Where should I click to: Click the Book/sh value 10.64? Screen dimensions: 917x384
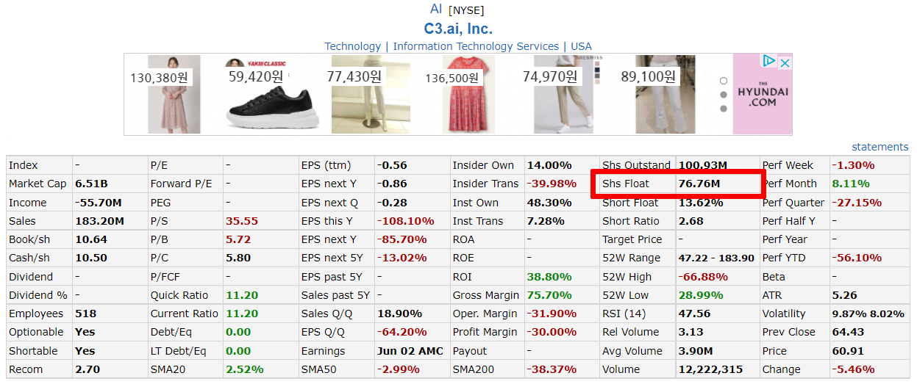[90, 239]
